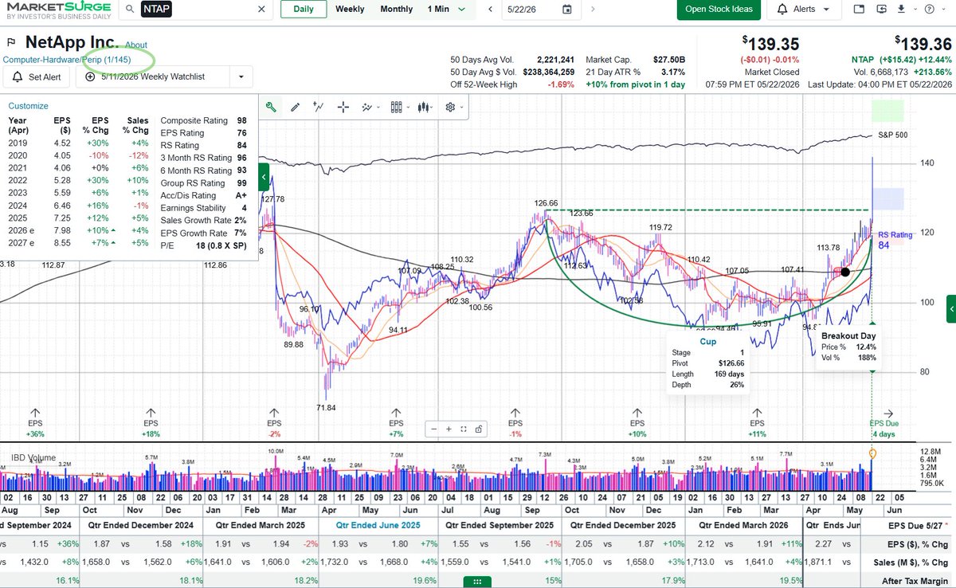956x588 pixels.
Task: Expand the chart settings gear arrow
Action: coord(461,108)
